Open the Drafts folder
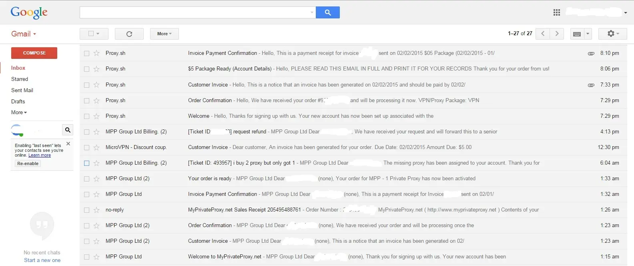The width and height of the screenshot is (634, 266). click(18, 101)
